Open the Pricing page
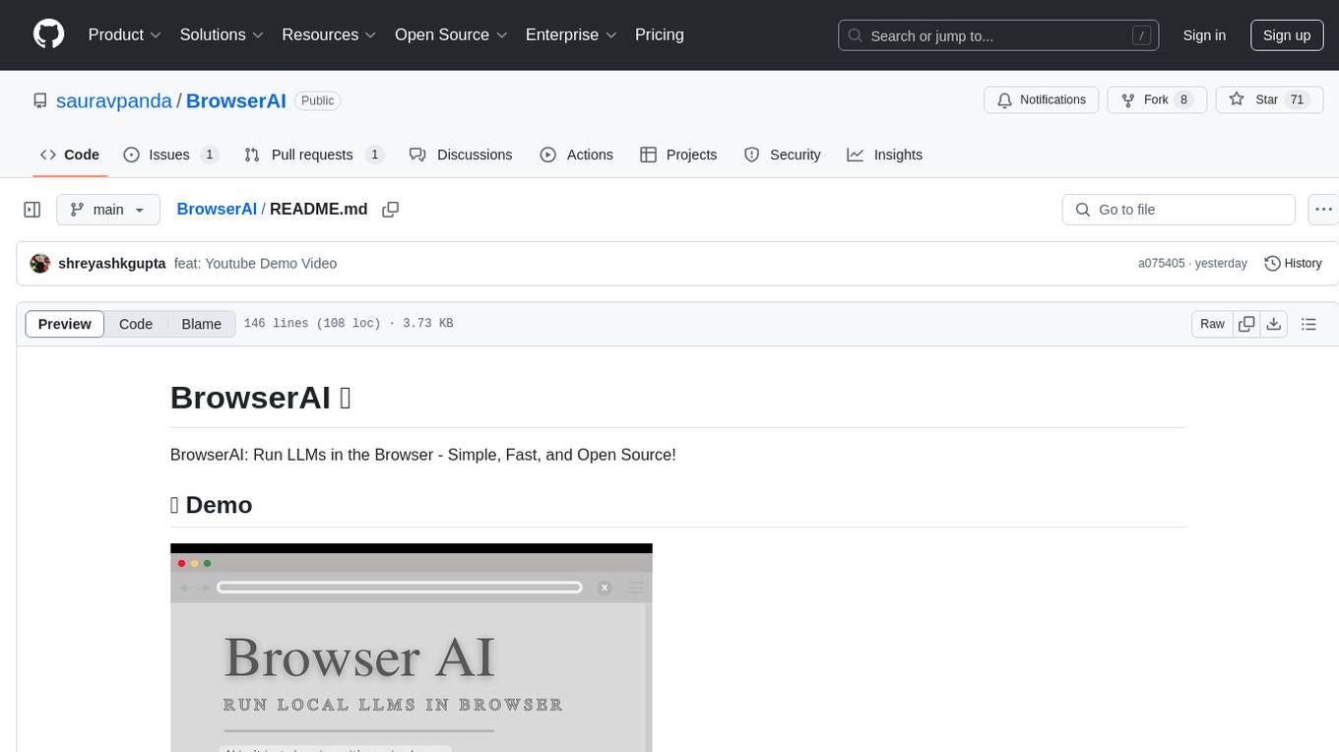Screen dimensions: 1339x752 click(660, 34)
